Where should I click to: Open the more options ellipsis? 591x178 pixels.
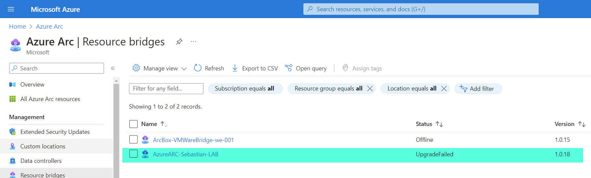point(193,42)
